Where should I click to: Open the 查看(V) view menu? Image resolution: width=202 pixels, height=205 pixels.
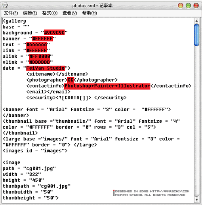click(x=70, y=13)
